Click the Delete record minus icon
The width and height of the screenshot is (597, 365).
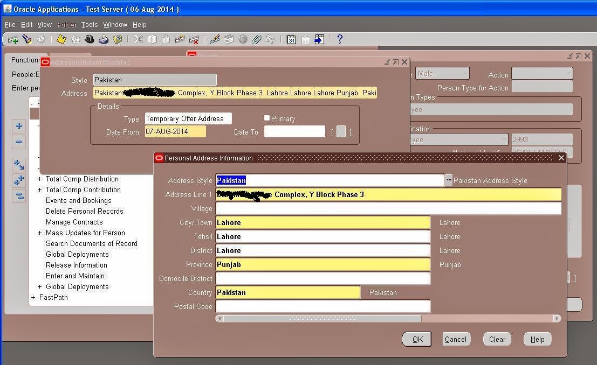(19, 142)
